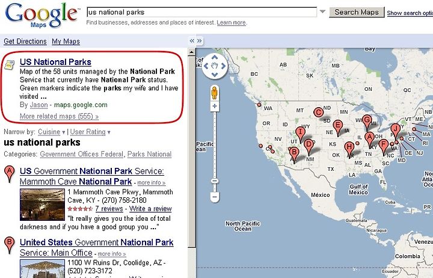Screen dimensions: 433x278
Task: Click the Street View pegman icon
Action: pyautogui.click(x=215, y=93)
